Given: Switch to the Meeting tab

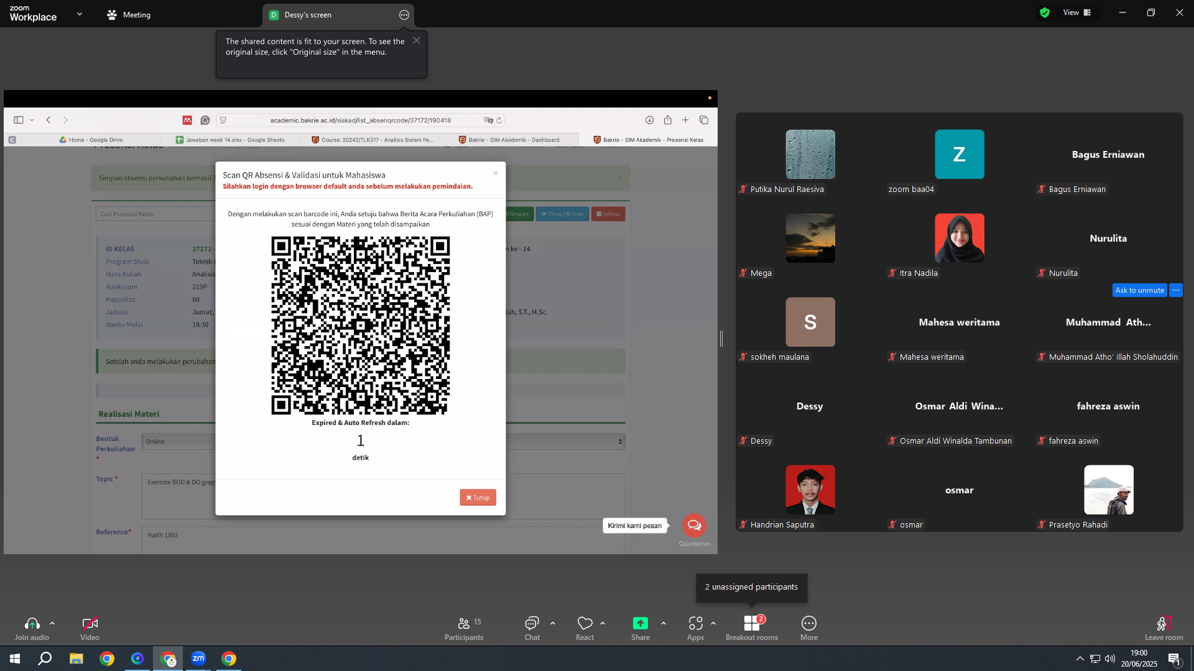Looking at the screenshot, I should (x=129, y=15).
